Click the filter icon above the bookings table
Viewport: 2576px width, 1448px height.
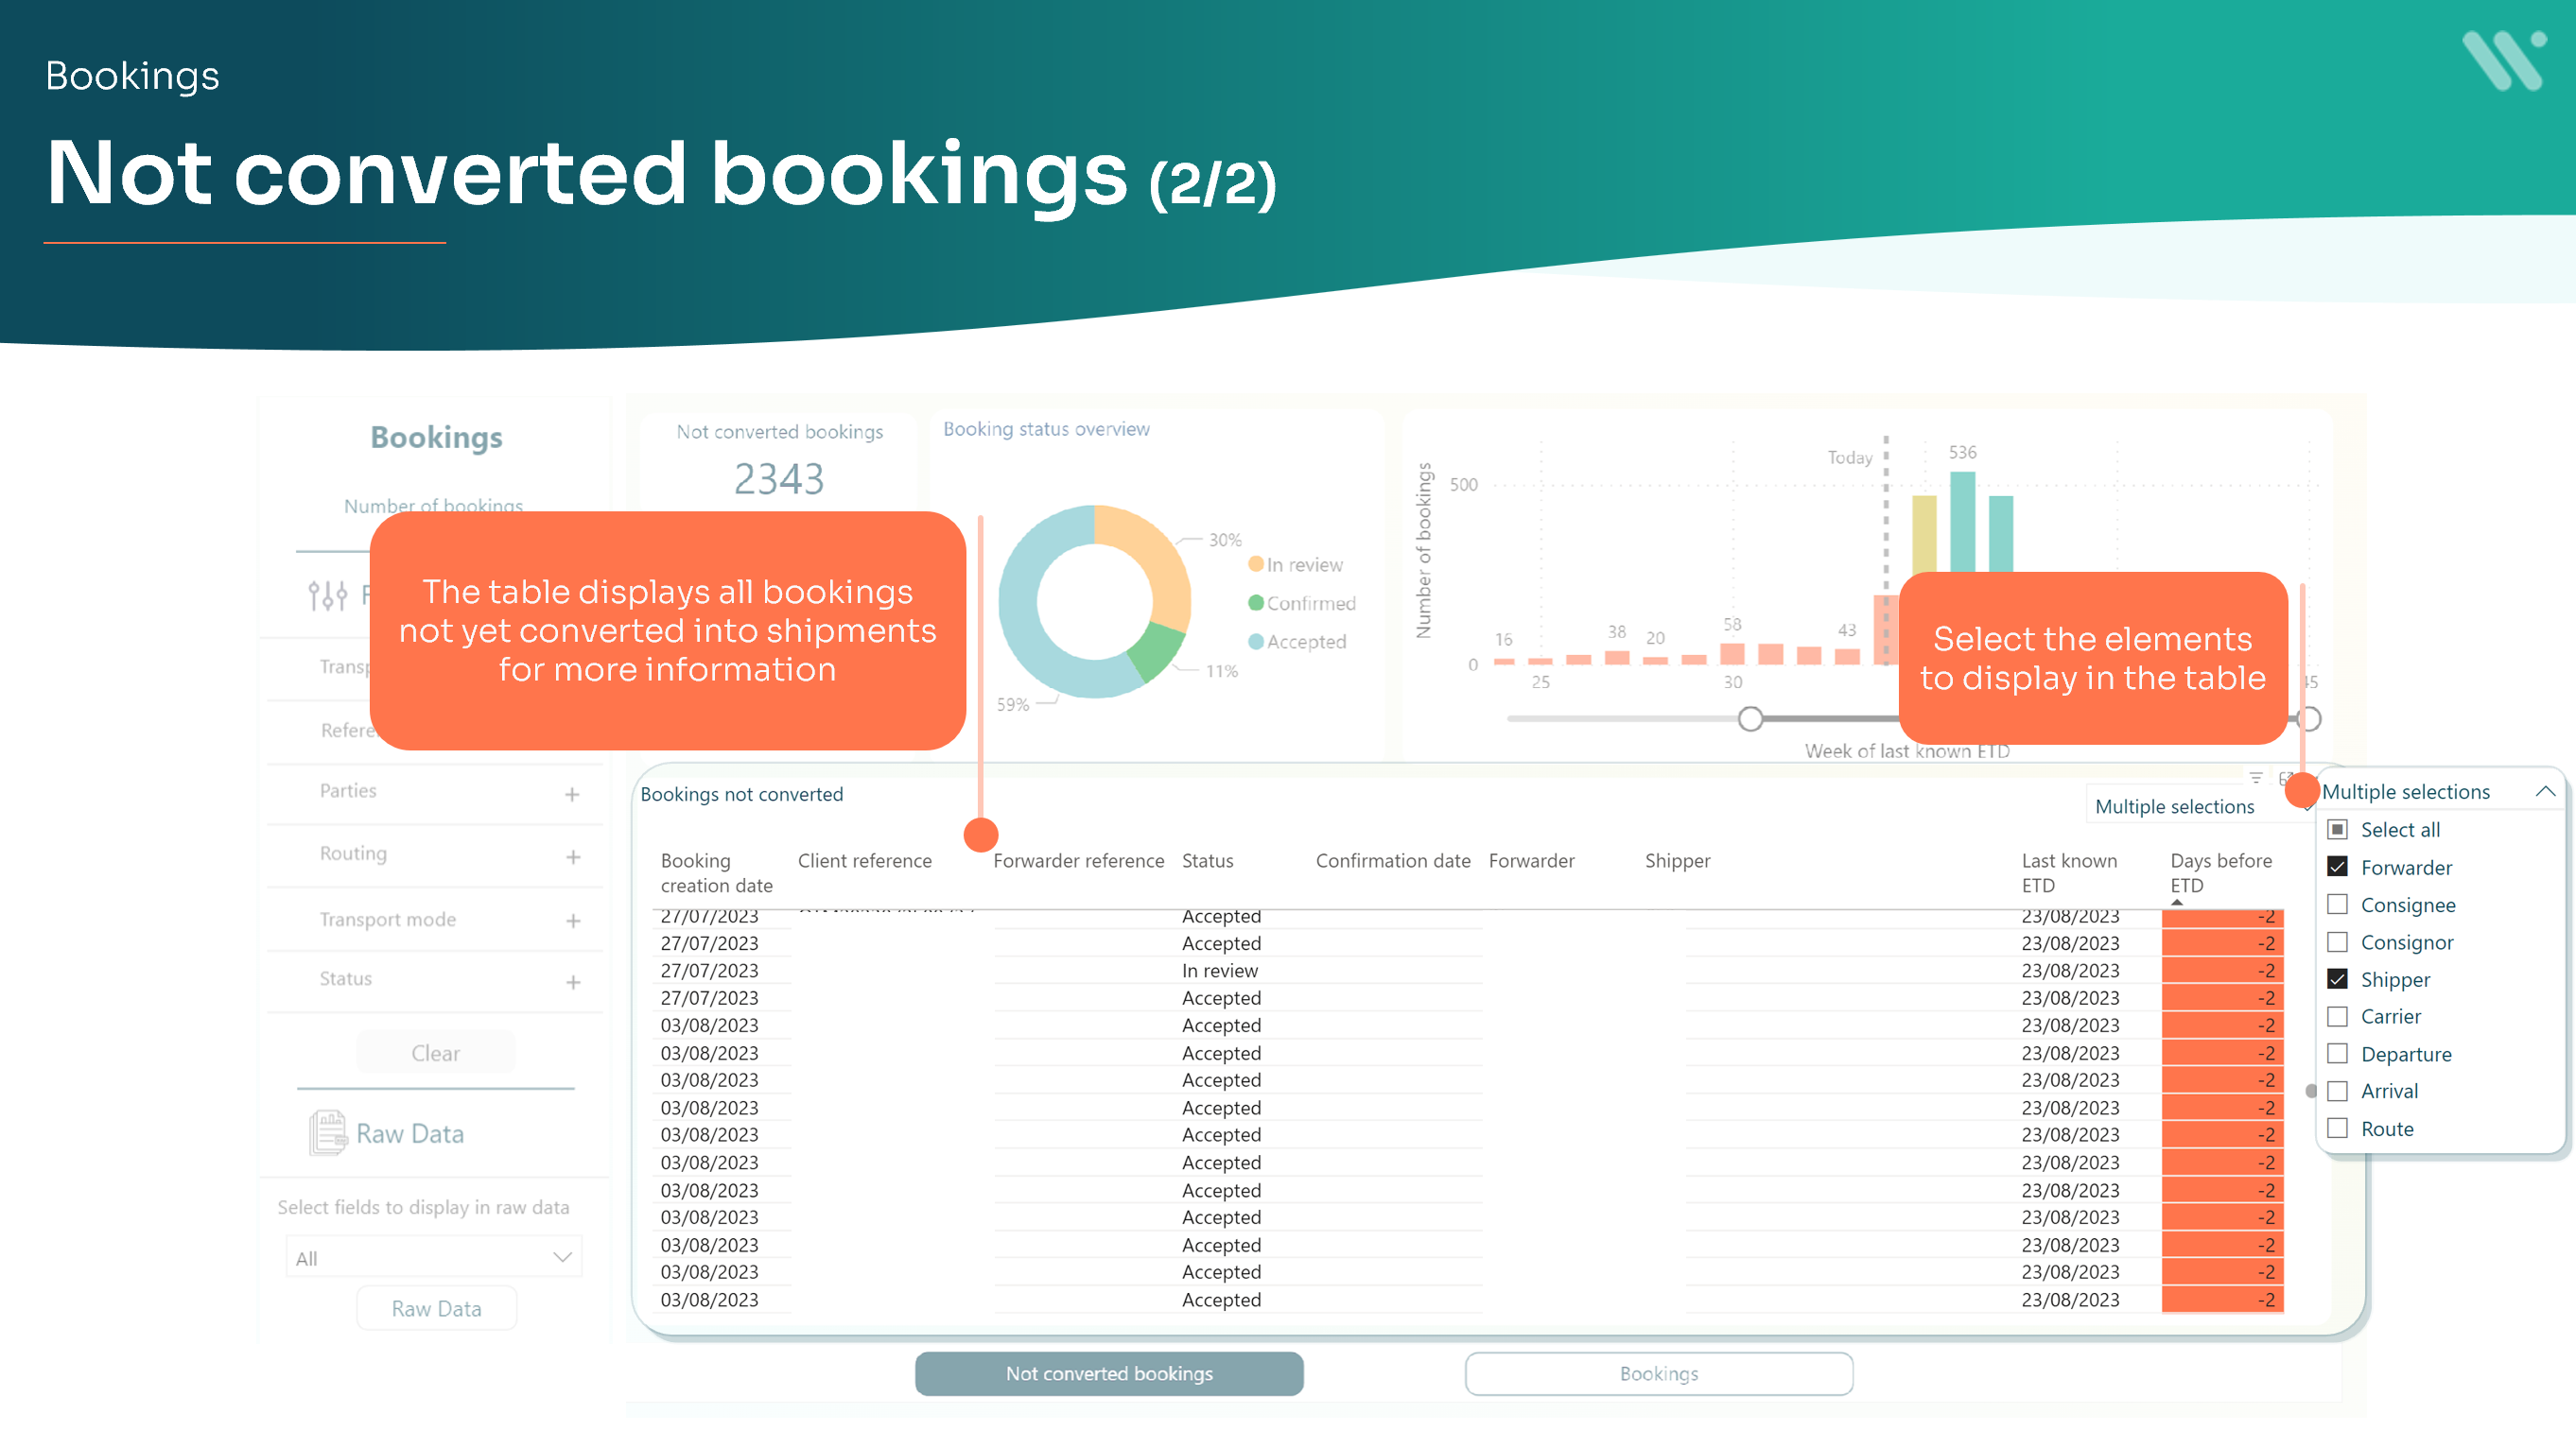pos(2256,779)
